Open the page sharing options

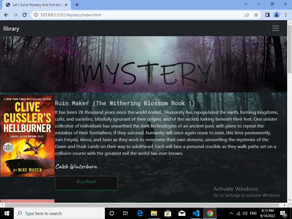pyautogui.click(x=247, y=15)
